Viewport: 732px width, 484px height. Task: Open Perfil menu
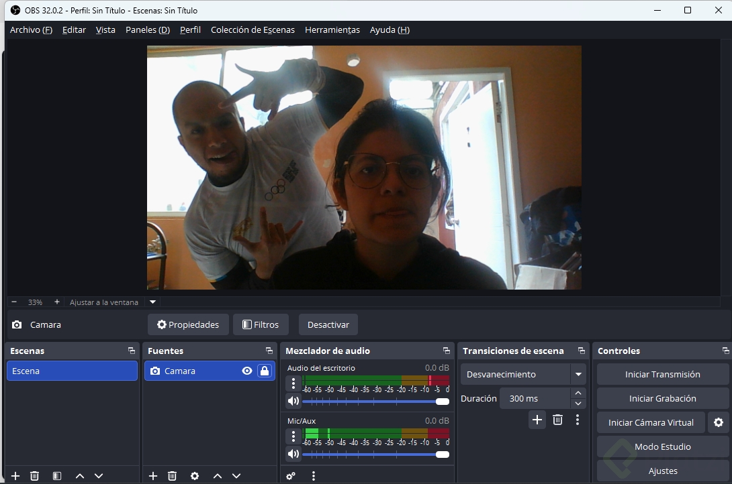pos(190,29)
